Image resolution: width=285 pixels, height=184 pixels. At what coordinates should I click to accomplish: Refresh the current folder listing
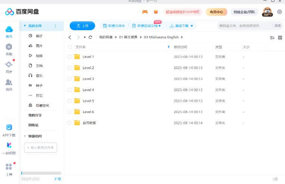pyautogui.click(x=90, y=37)
